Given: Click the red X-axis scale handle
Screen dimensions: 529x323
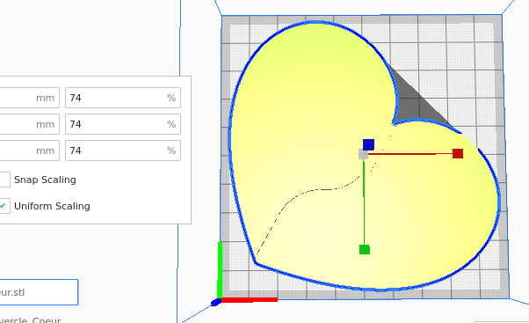Looking at the screenshot, I should click(x=458, y=153).
